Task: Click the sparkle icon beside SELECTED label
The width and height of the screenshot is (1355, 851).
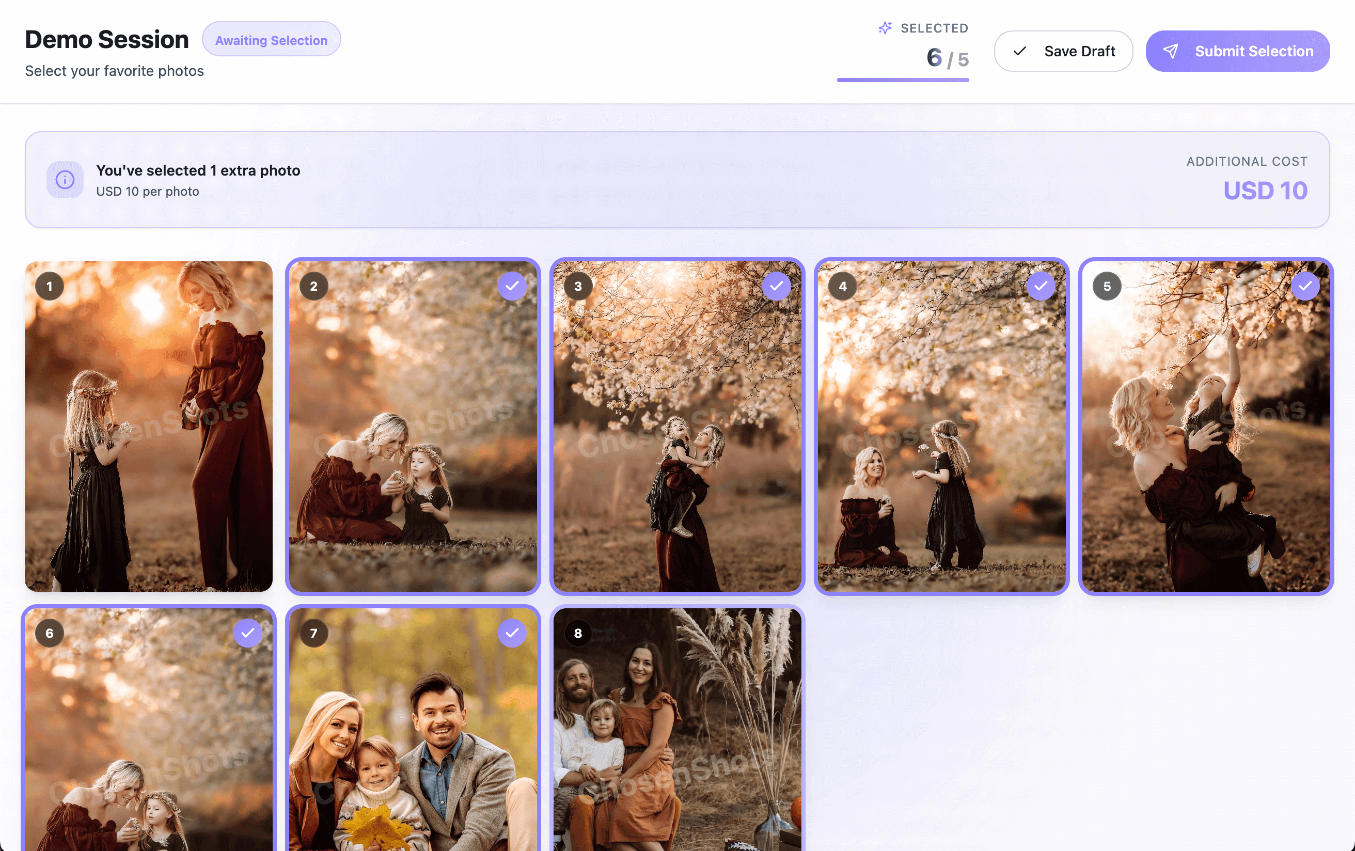Action: [885, 28]
